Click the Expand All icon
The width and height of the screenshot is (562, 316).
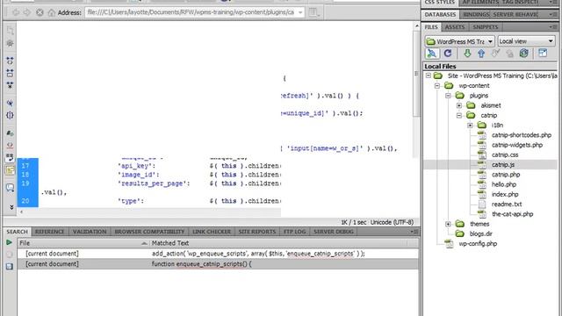click(10, 85)
